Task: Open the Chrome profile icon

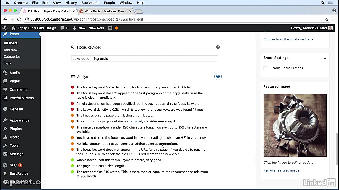Action: tap(334, 11)
